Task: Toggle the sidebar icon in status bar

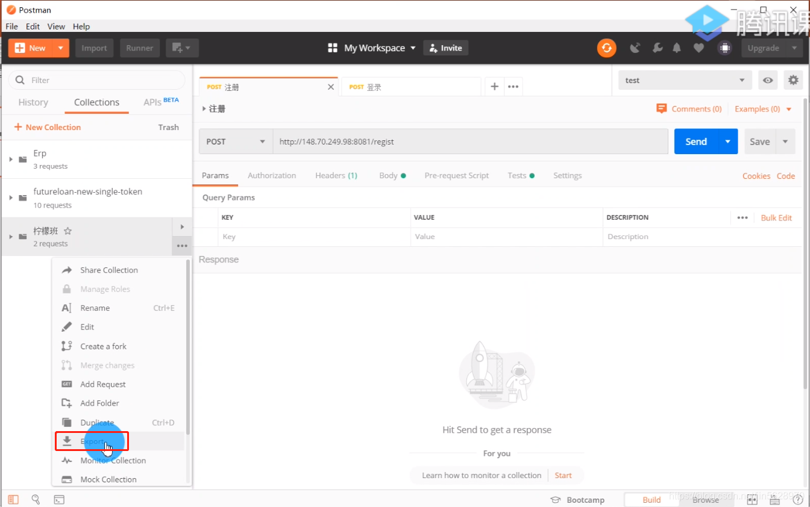Action: click(x=13, y=499)
